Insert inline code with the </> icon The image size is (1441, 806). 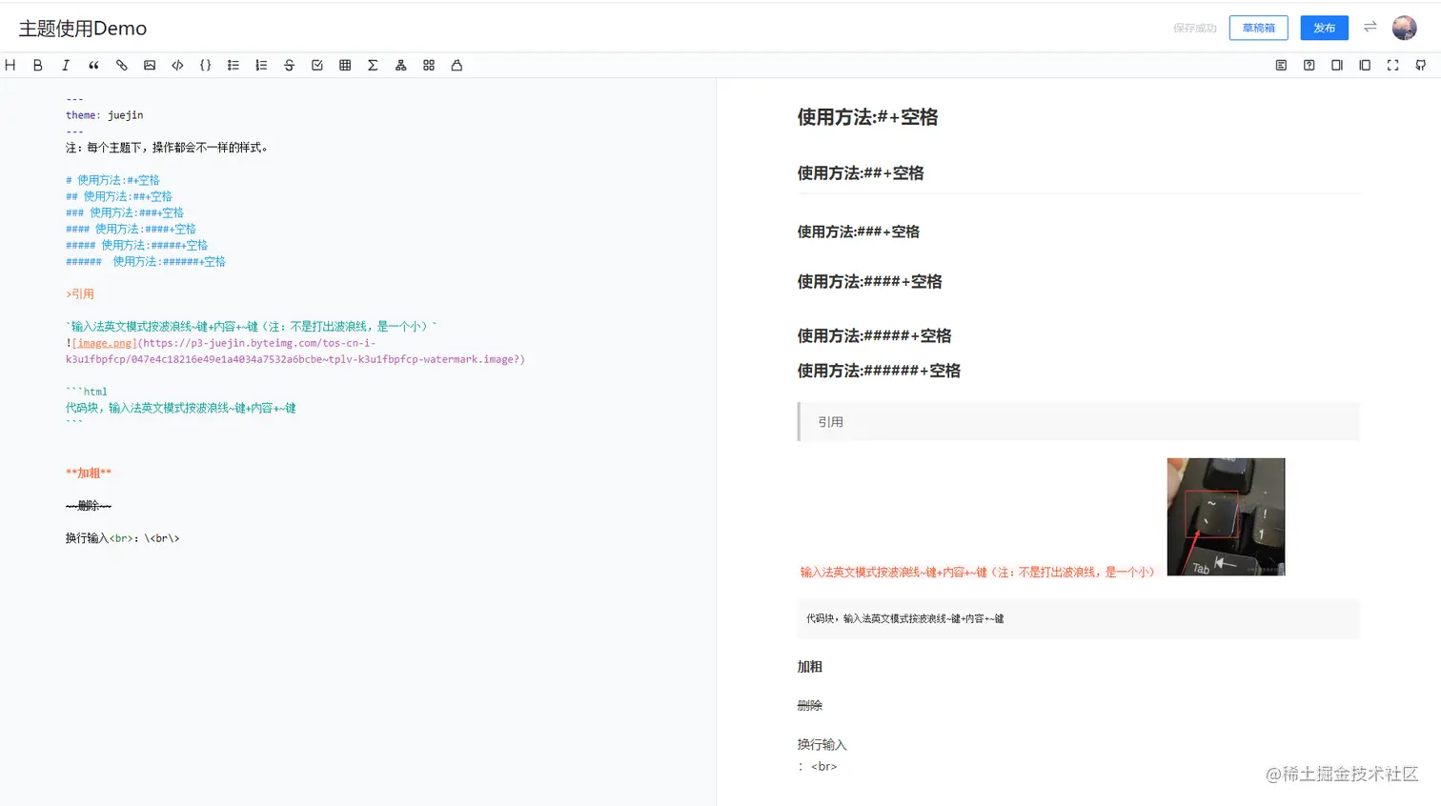click(x=177, y=66)
